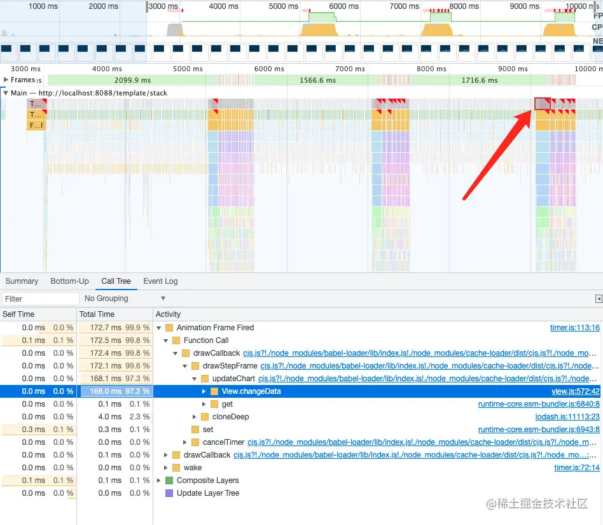Viewport: 603px width, 525px height.
Task: Expand the View.changeData row
Action: (x=204, y=391)
